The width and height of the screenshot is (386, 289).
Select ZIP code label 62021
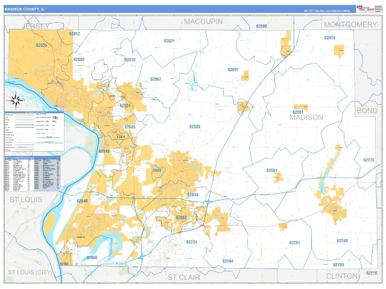pos(169,41)
